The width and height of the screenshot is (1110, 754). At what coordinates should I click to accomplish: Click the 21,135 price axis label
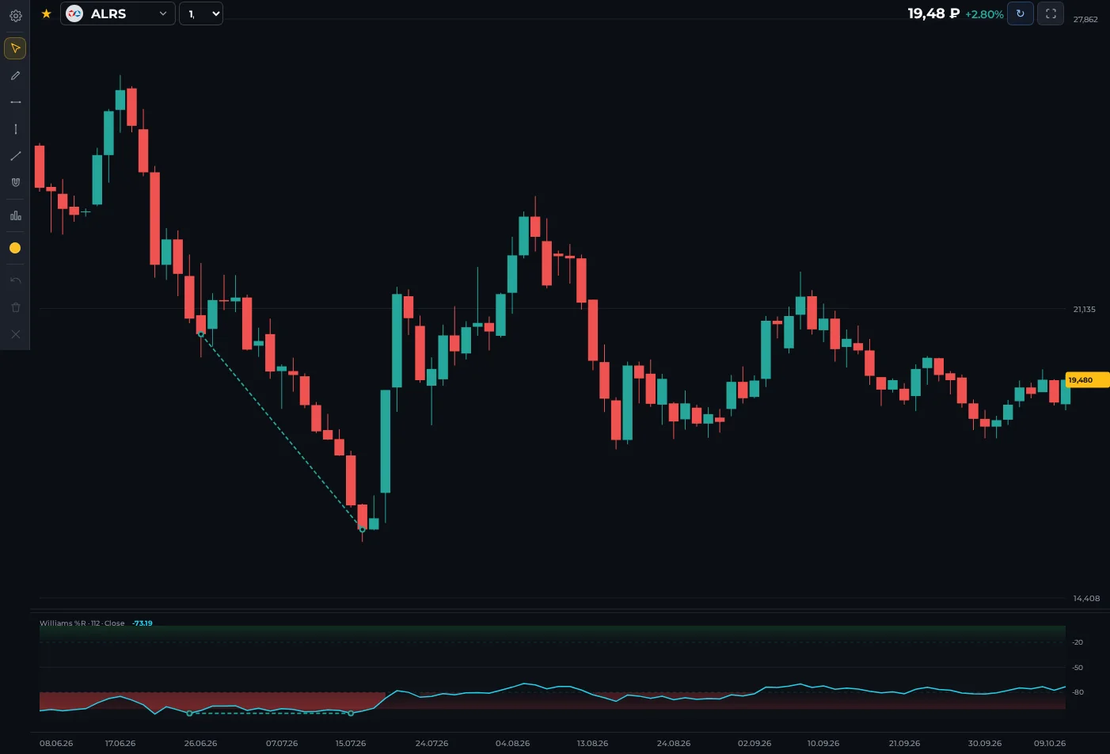[x=1085, y=309]
